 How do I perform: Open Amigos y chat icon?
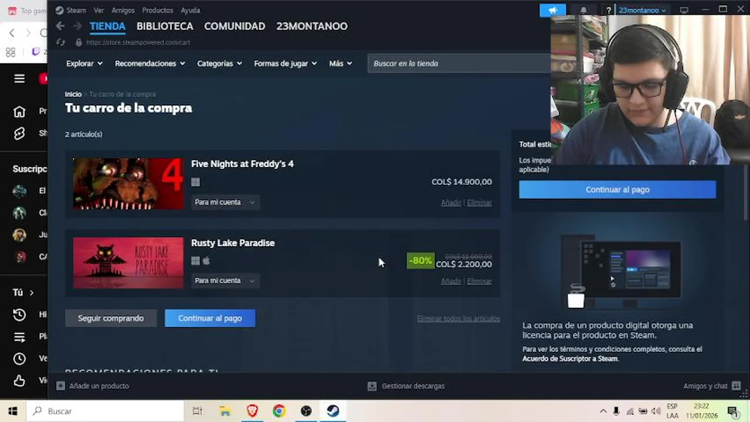coord(736,386)
